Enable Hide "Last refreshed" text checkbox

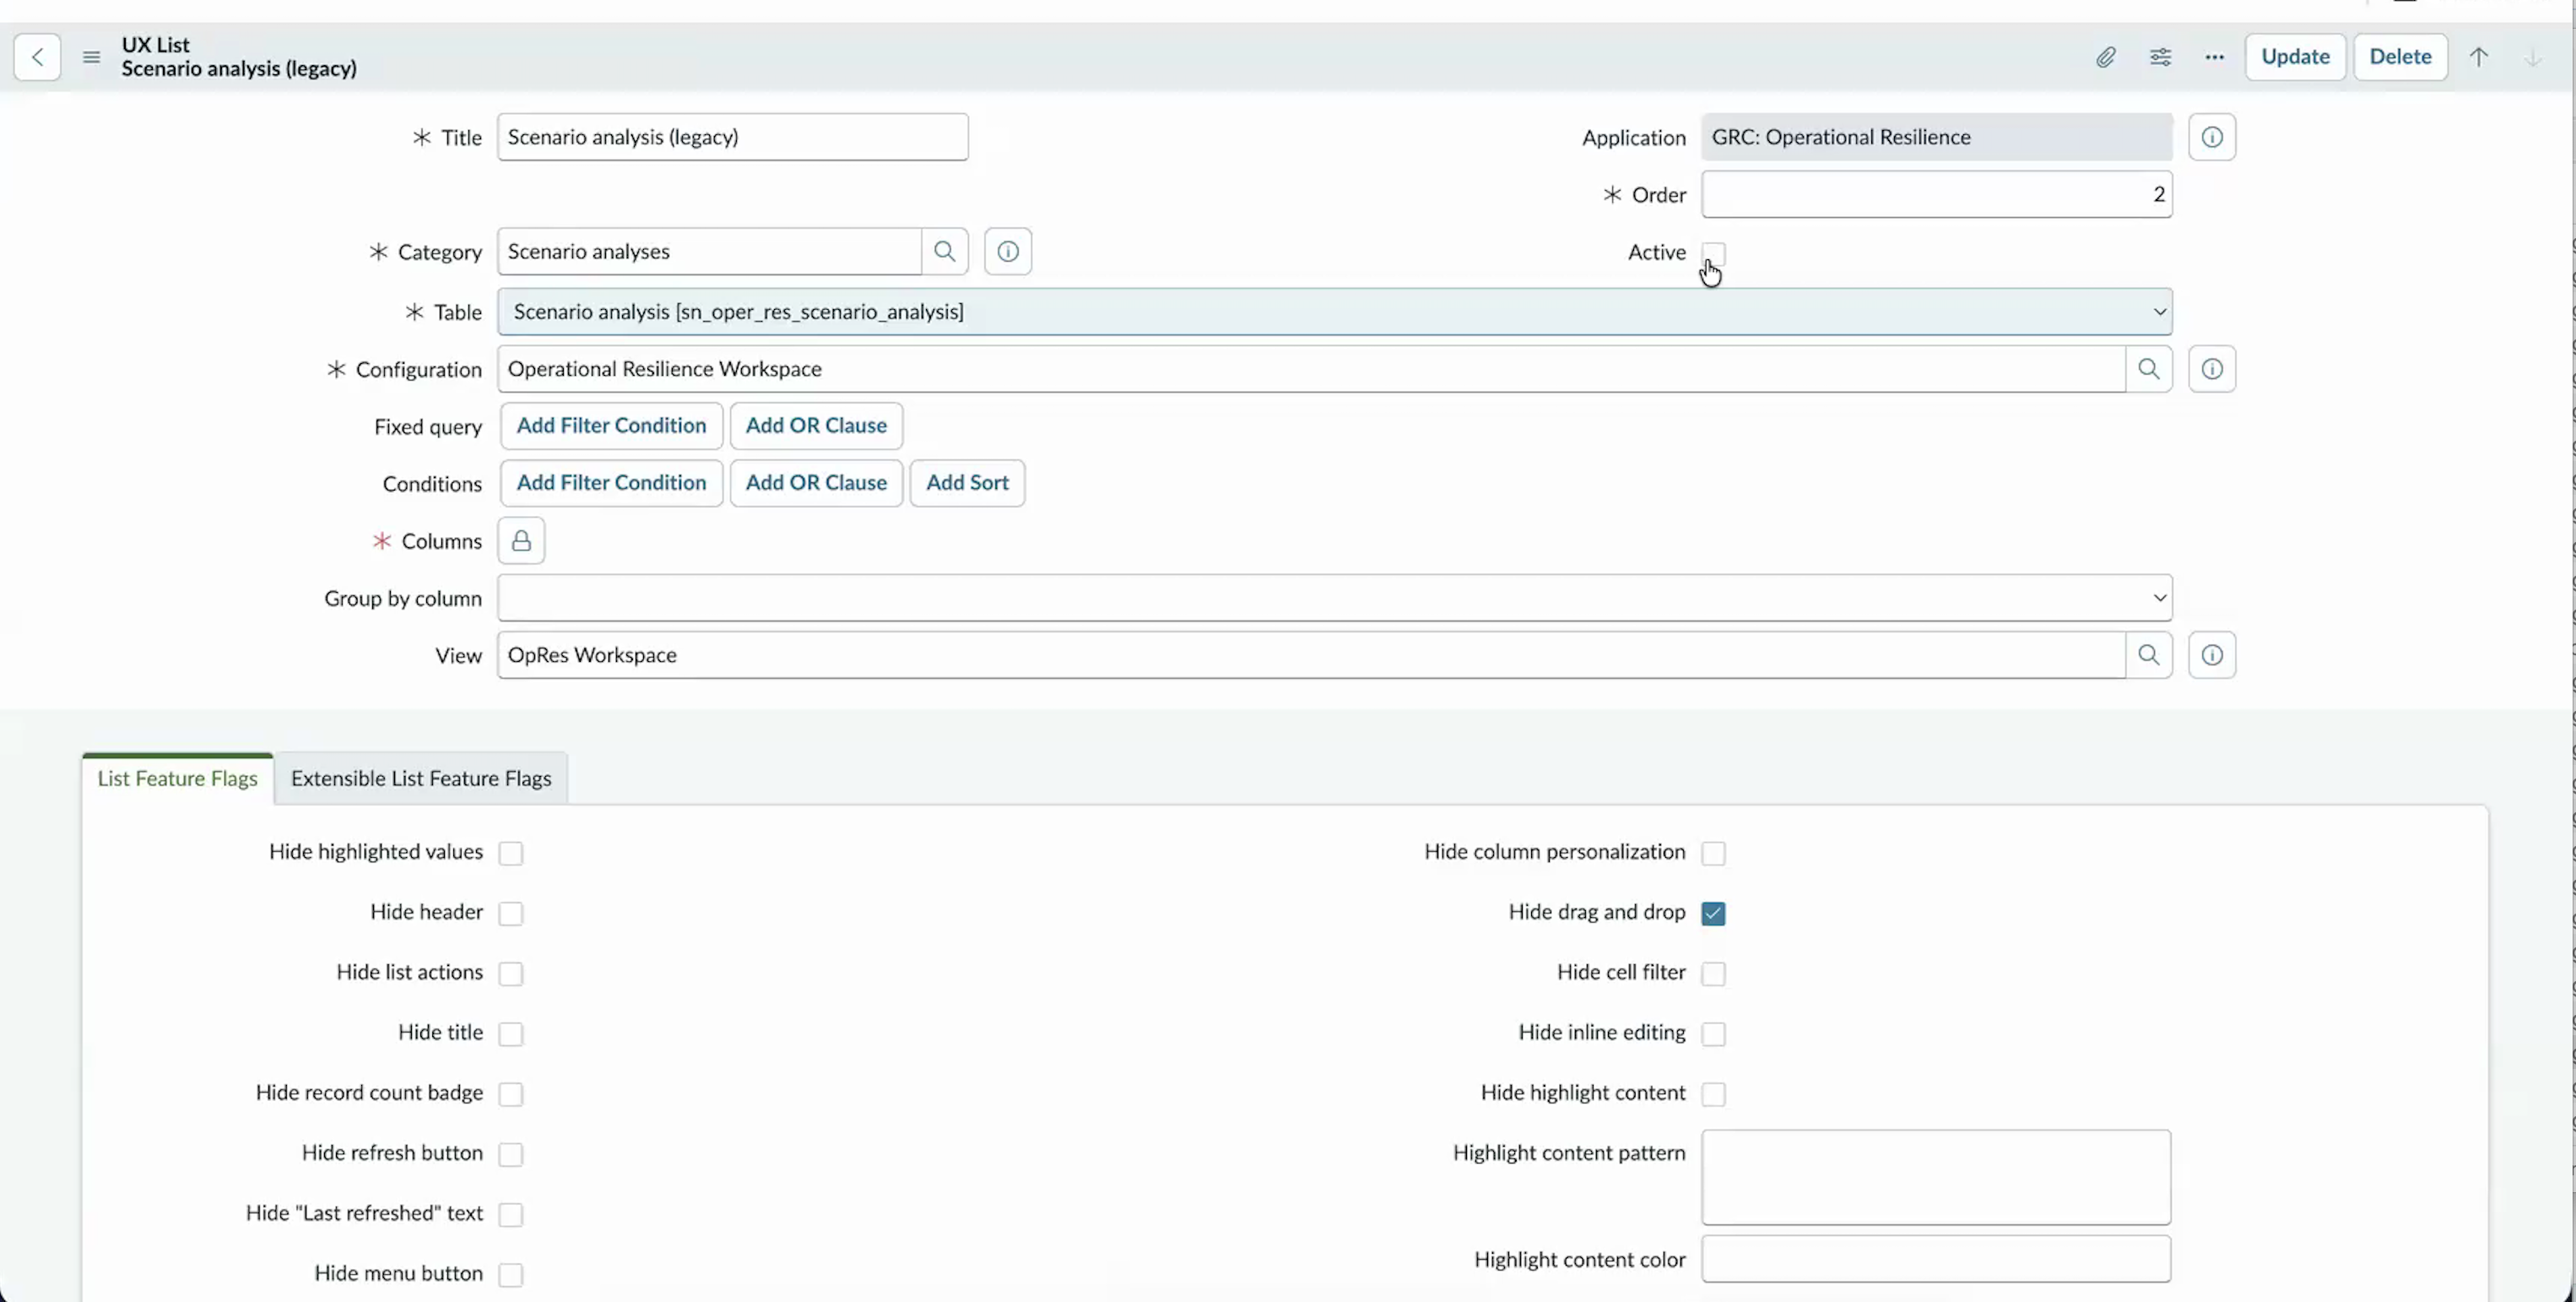(x=511, y=1214)
